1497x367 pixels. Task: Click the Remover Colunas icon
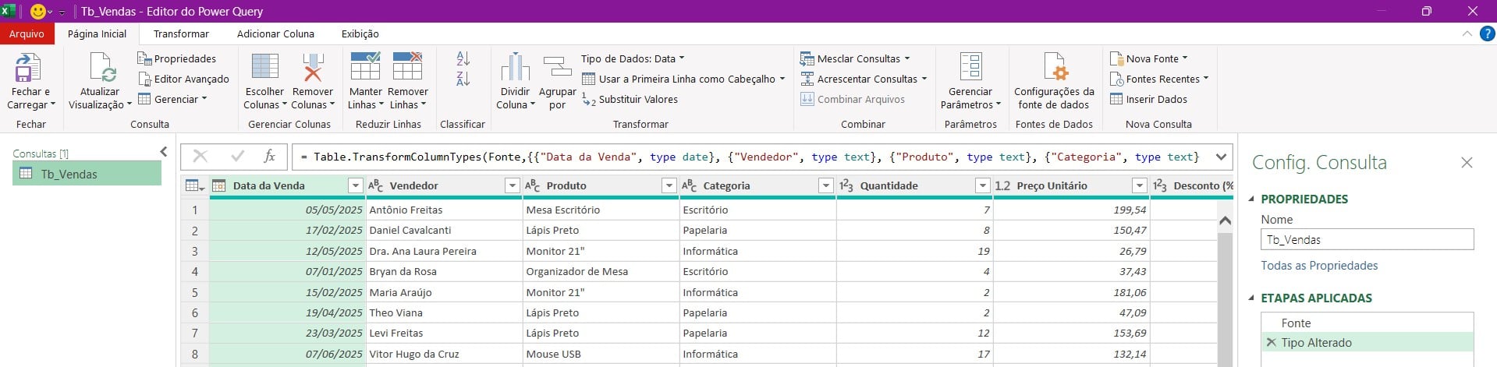pos(313,68)
